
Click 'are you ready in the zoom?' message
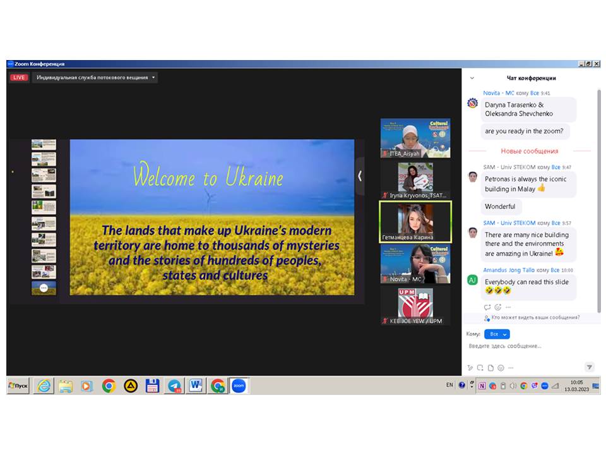click(x=525, y=131)
